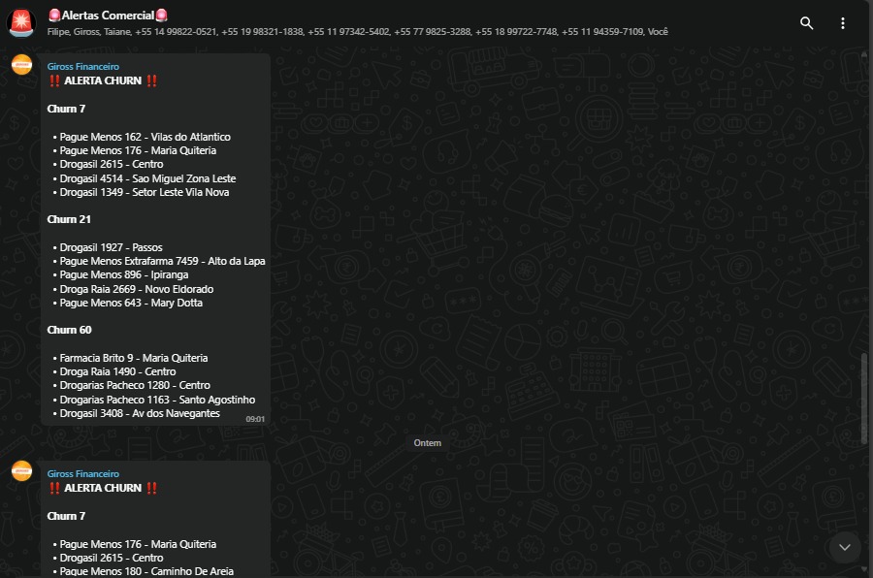
Task: Jump to latest messages with down chevron
Action: (x=845, y=547)
